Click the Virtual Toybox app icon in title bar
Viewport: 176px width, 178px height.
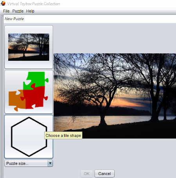coord(3,4)
